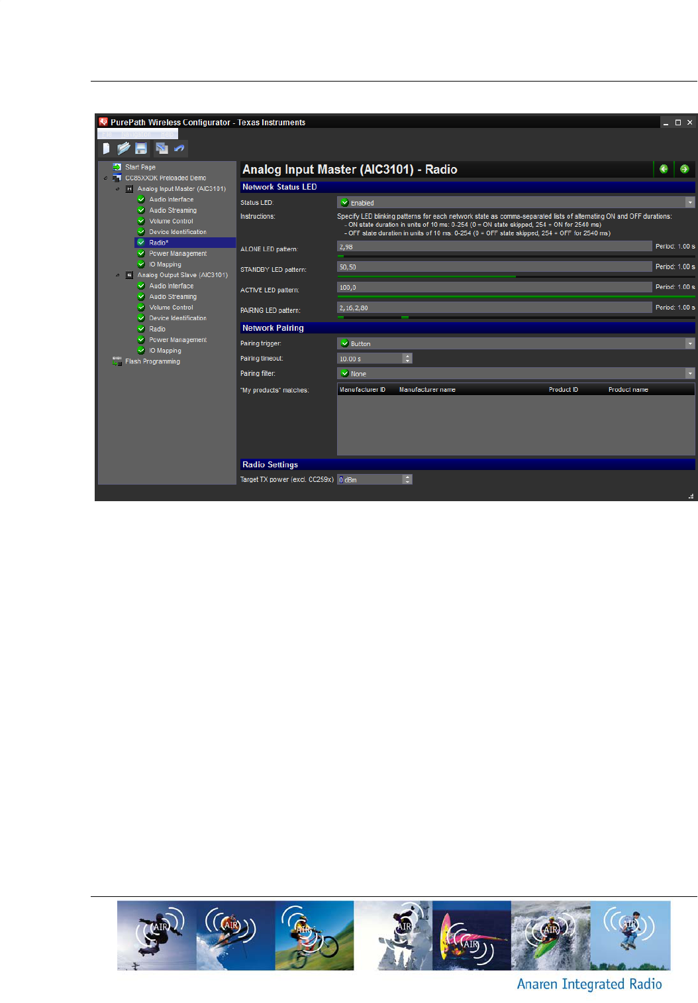Save the project with the floppy disk icon

[x=141, y=148]
